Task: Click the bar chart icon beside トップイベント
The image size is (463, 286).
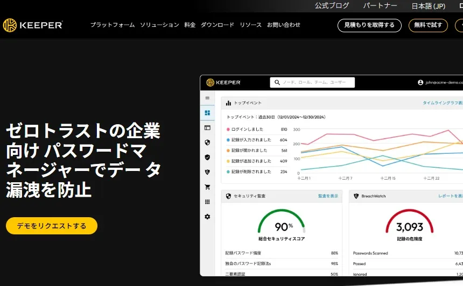Action: (x=228, y=103)
